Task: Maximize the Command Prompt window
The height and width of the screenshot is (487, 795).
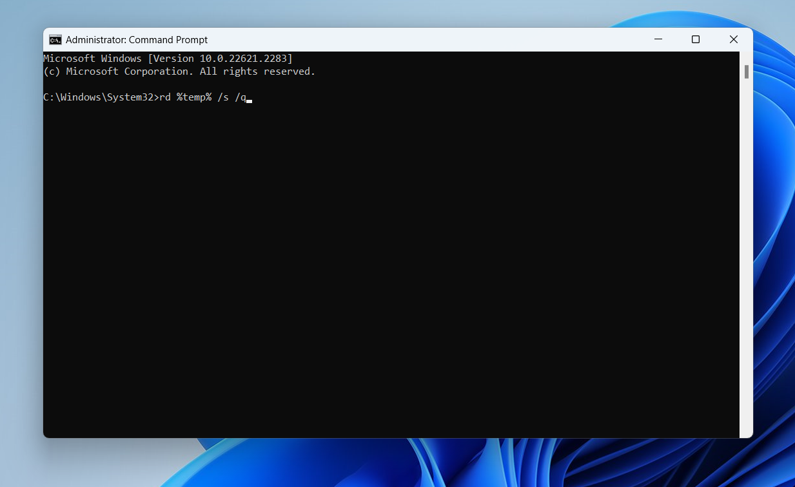Action: tap(696, 39)
